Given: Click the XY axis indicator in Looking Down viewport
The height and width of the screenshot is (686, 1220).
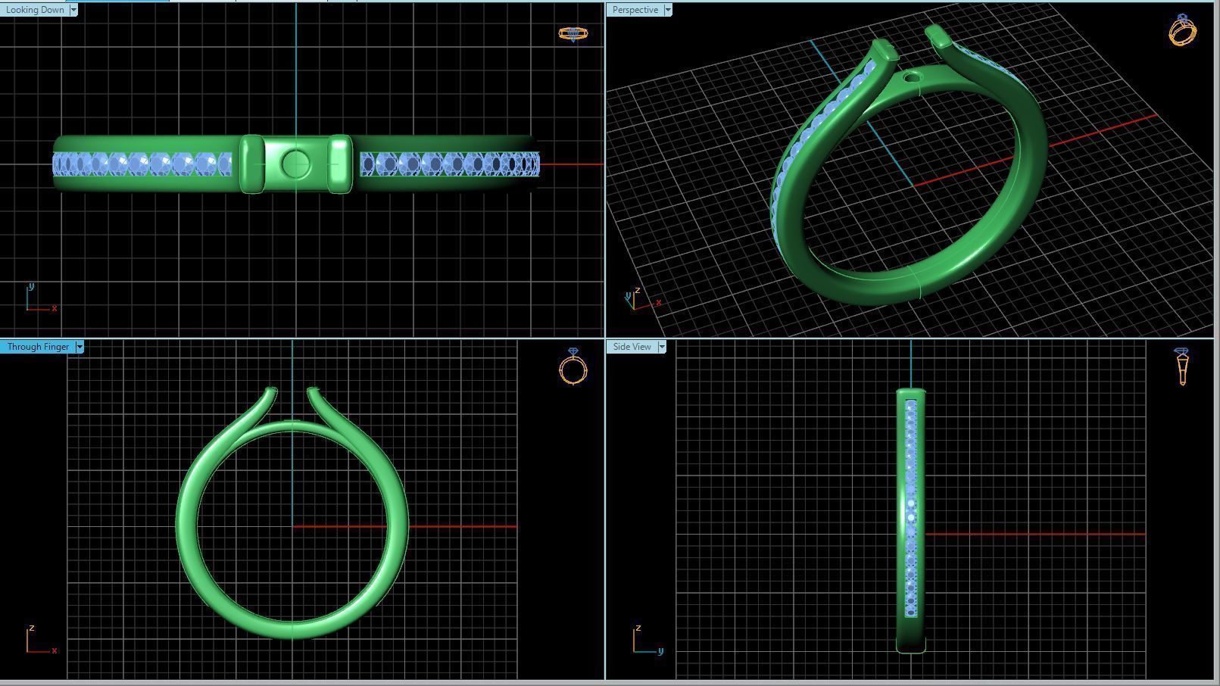Looking at the screenshot, I should [40, 298].
